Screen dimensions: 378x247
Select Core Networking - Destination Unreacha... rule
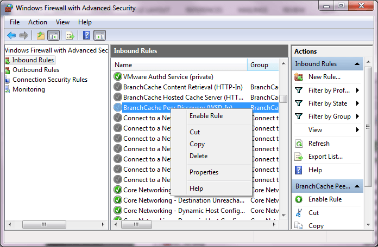click(184, 200)
